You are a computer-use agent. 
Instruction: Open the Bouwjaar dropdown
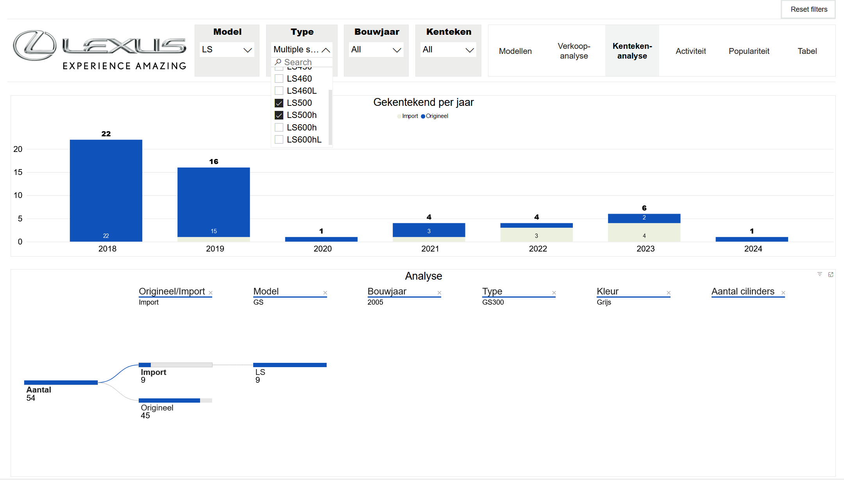coord(376,50)
